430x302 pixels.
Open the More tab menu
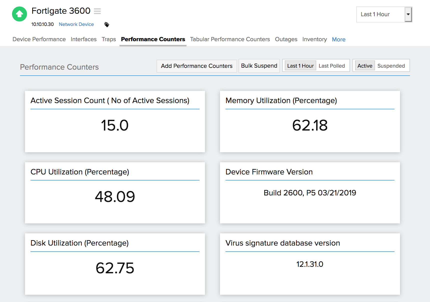(x=338, y=39)
